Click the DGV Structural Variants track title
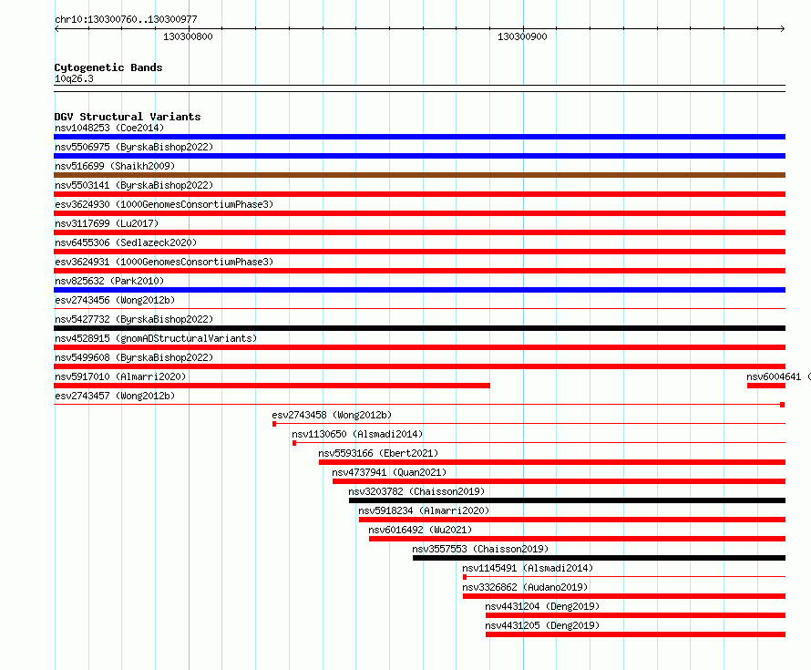 (x=128, y=117)
